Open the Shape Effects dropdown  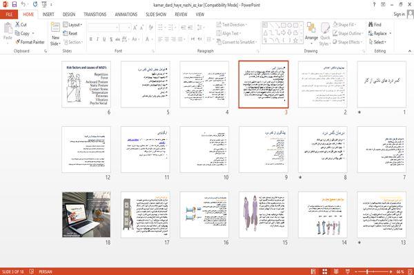[x=347, y=42]
